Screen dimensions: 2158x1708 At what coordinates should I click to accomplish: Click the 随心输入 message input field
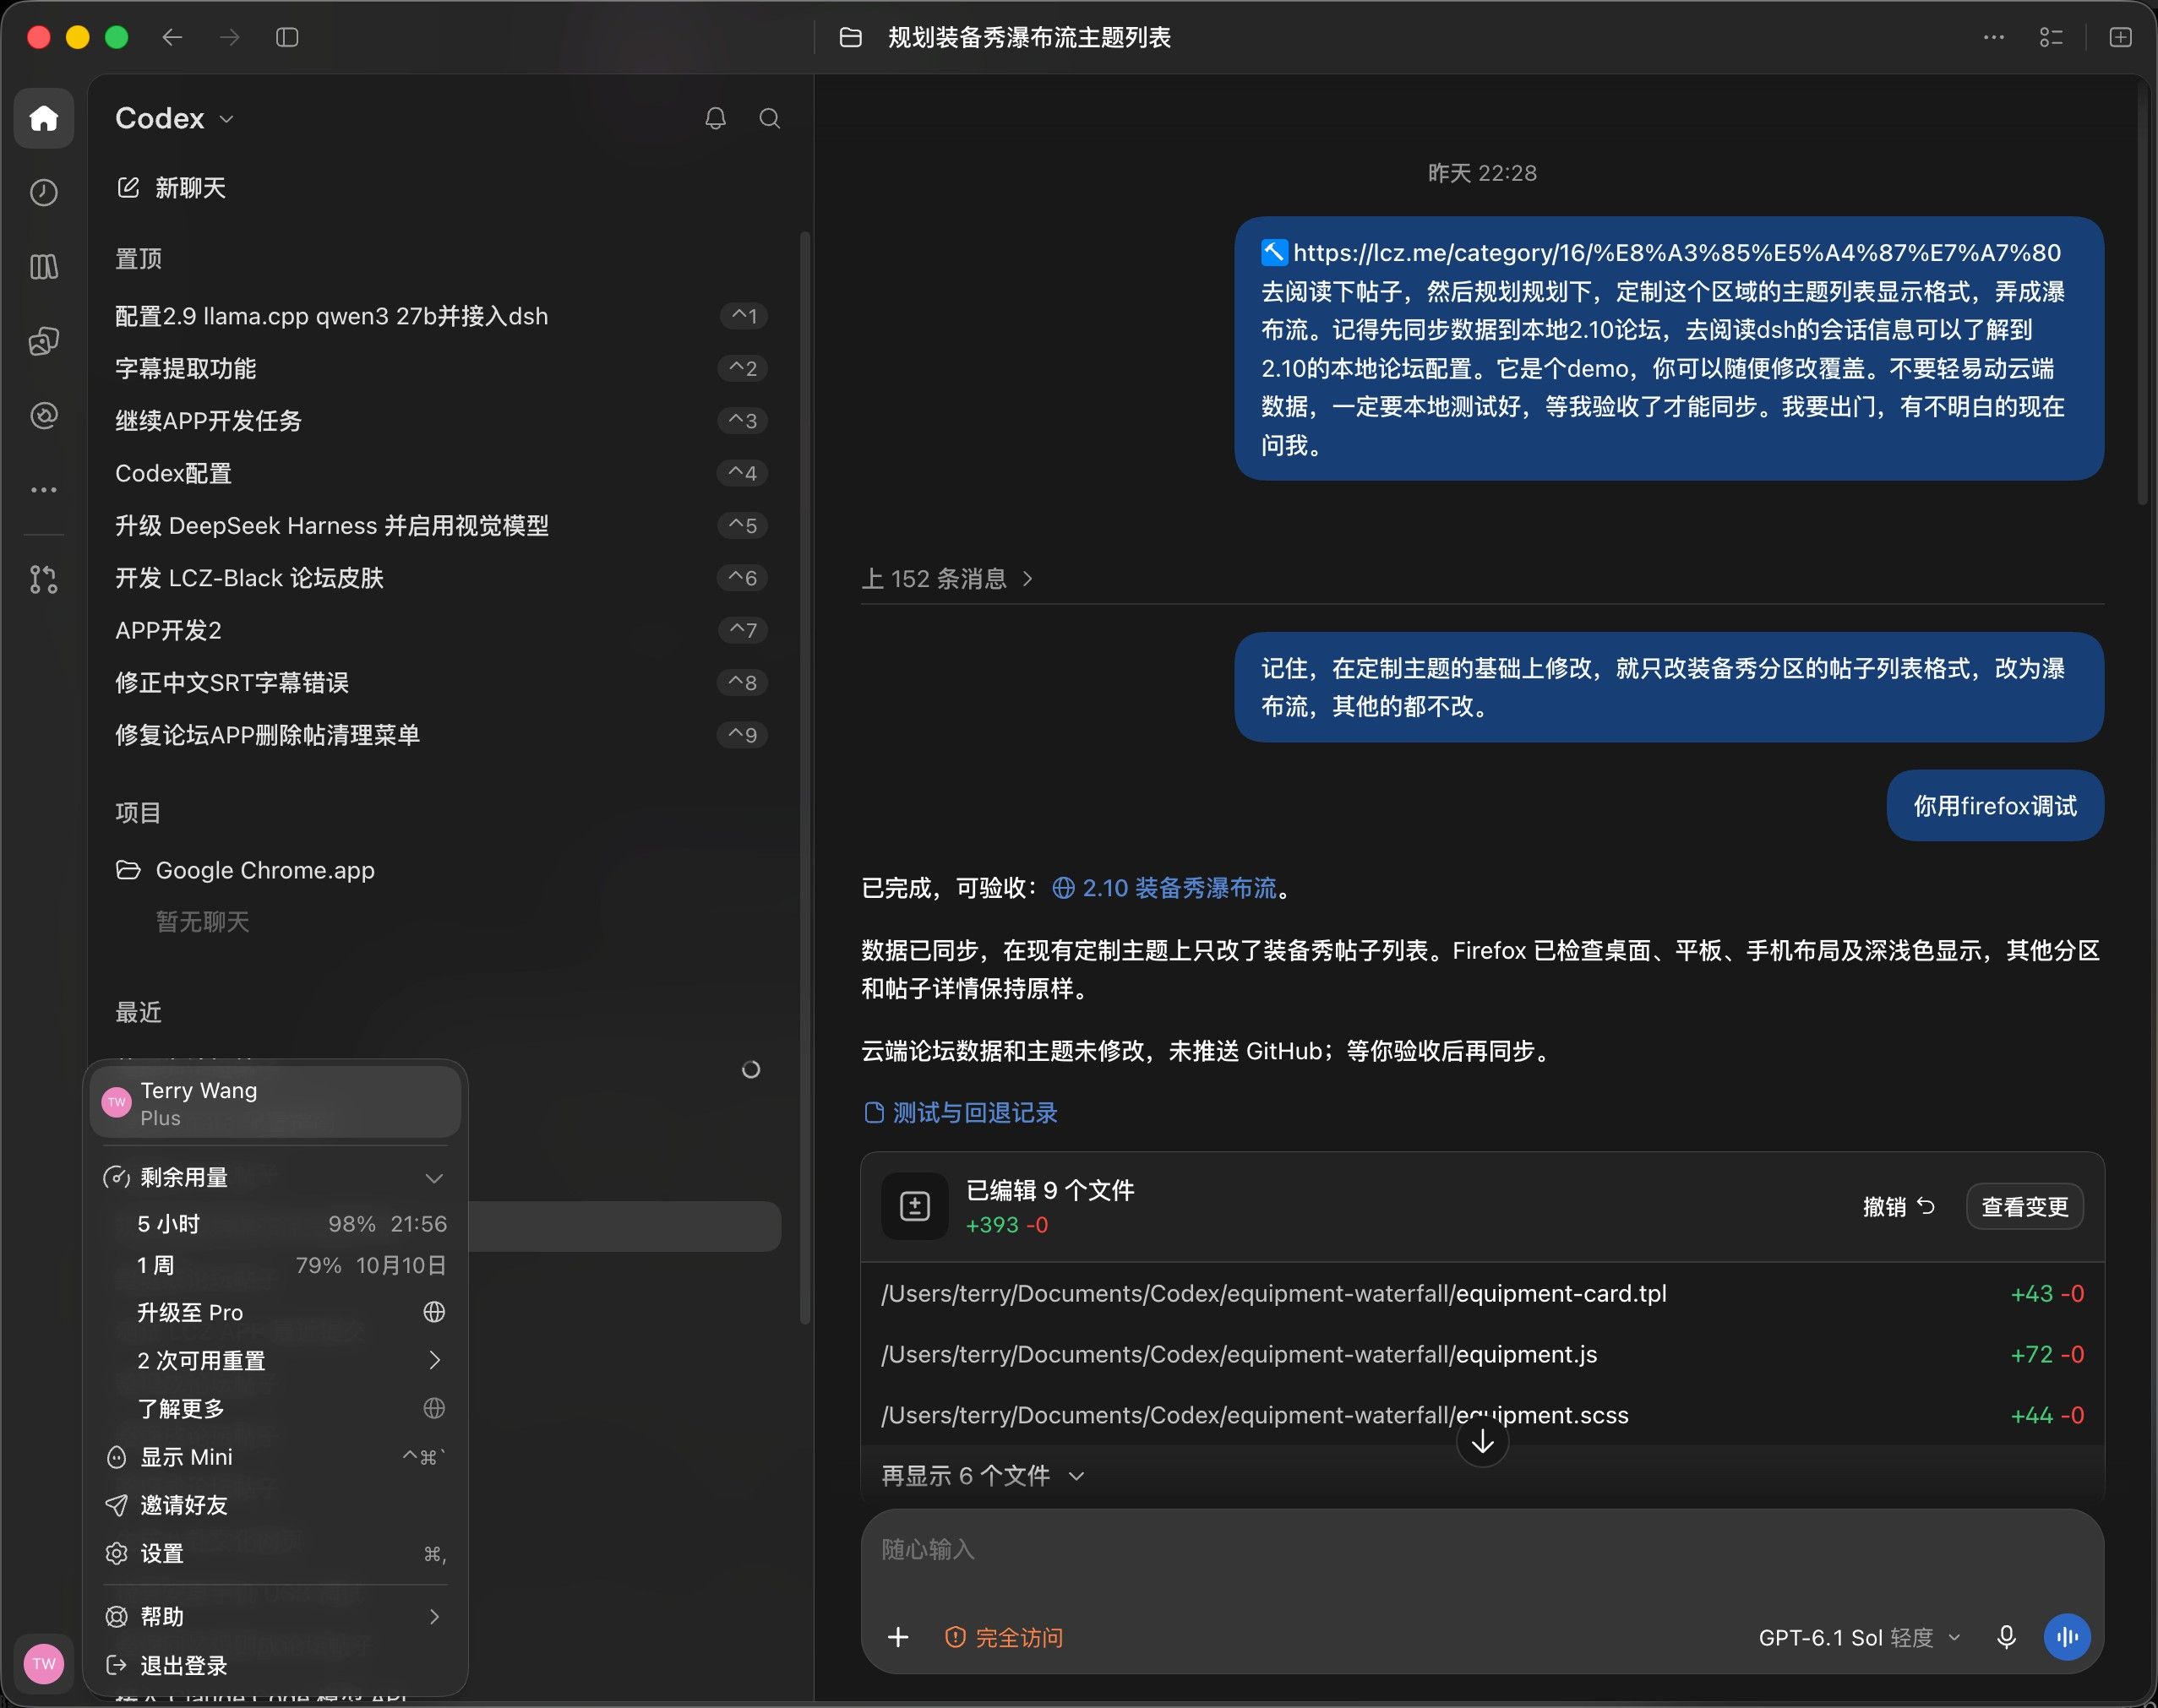coord(1482,1551)
